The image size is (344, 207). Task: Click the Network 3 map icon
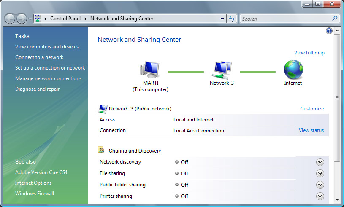221,70
